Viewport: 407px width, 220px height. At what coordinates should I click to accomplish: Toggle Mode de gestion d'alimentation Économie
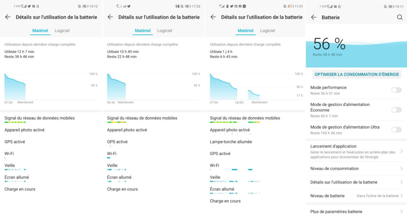click(x=396, y=110)
